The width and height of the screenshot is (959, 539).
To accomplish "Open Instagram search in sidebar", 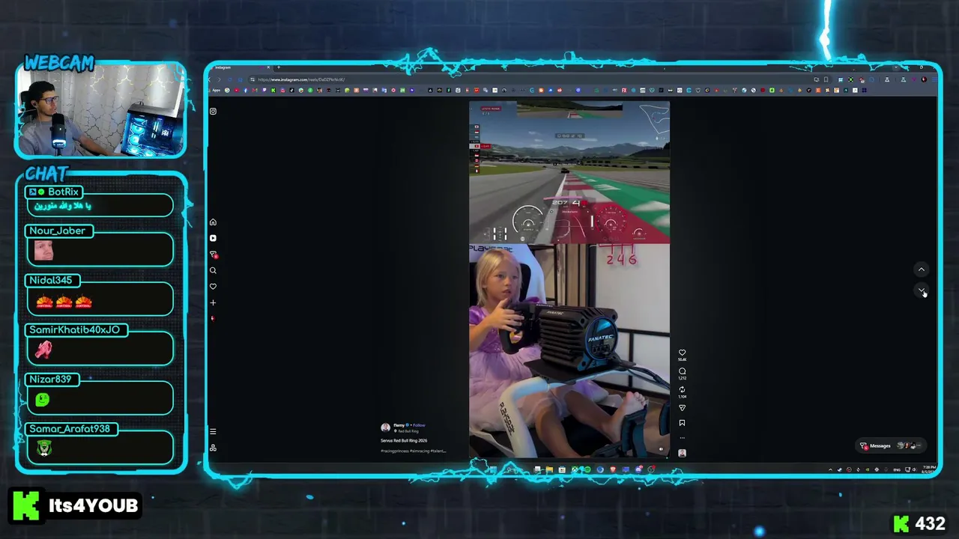I will tap(213, 270).
